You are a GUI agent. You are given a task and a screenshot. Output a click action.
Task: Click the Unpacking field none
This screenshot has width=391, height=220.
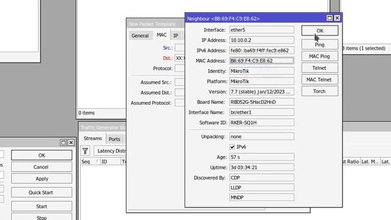pos(261,136)
